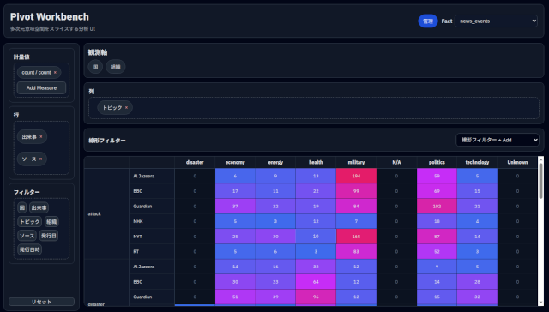Viewport: 549px width, 312px height.
Task: Click the 国 chip in the フィルター panel
Action: (22, 207)
